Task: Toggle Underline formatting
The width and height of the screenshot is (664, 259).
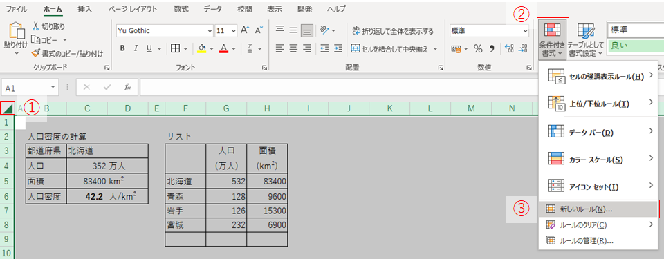Action: (149, 48)
